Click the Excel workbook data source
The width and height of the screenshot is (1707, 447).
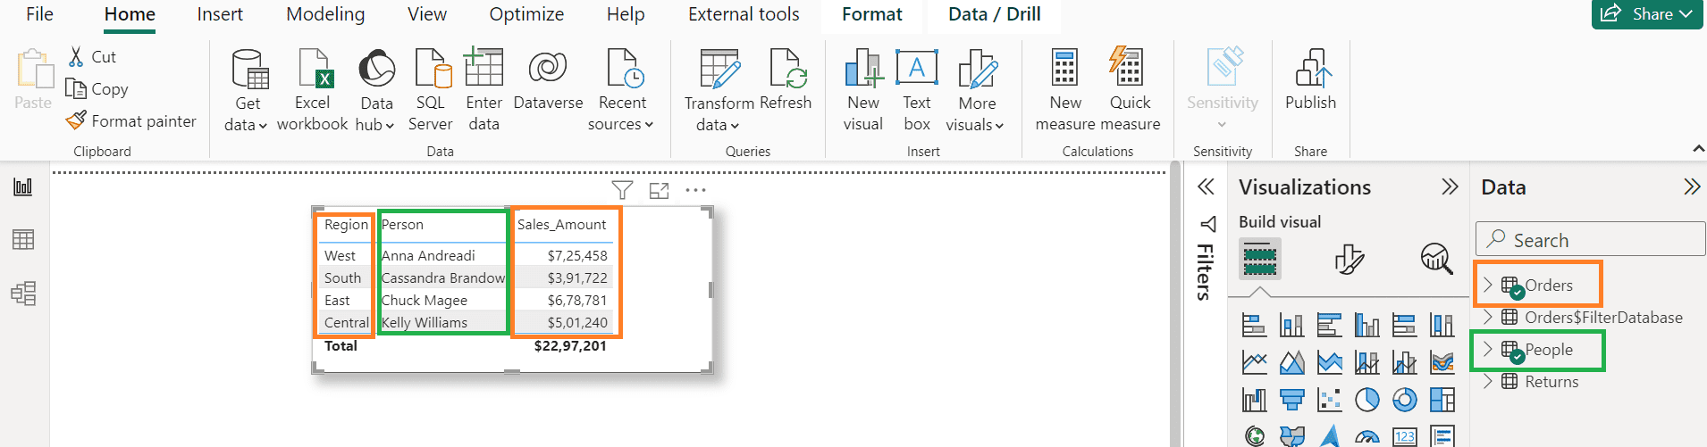coord(312,90)
